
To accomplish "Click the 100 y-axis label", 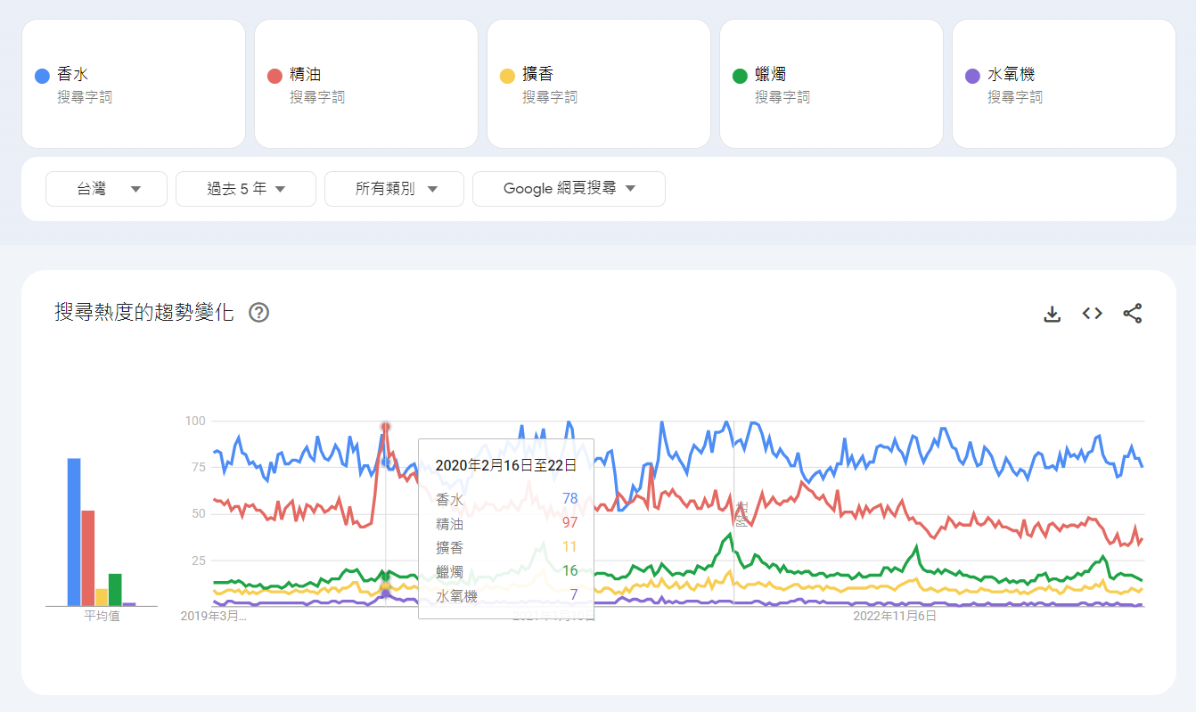I will (x=195, y=421).
